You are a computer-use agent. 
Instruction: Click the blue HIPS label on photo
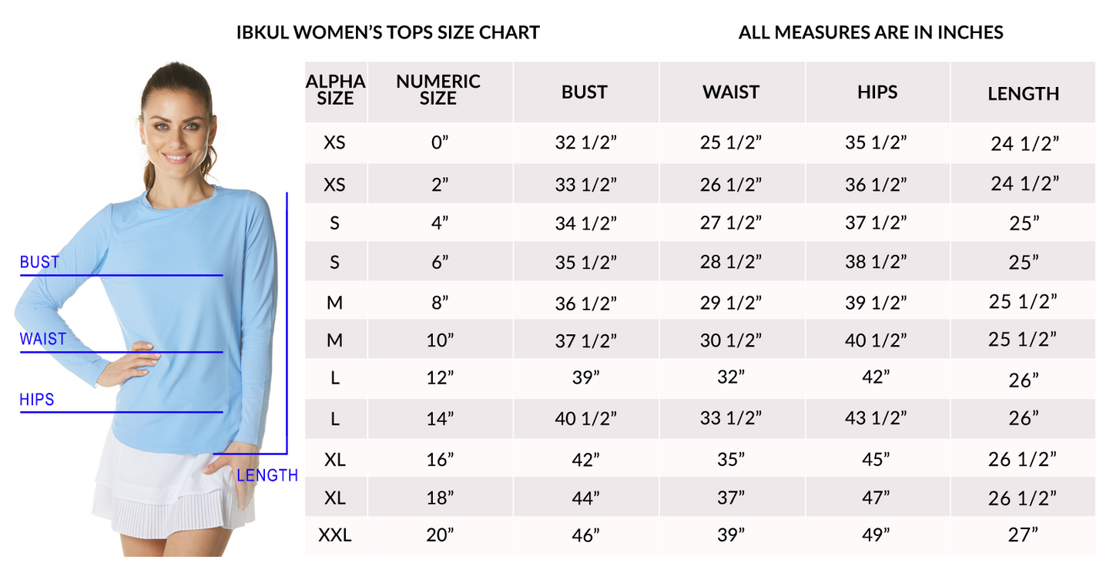[x=37, y=399]
